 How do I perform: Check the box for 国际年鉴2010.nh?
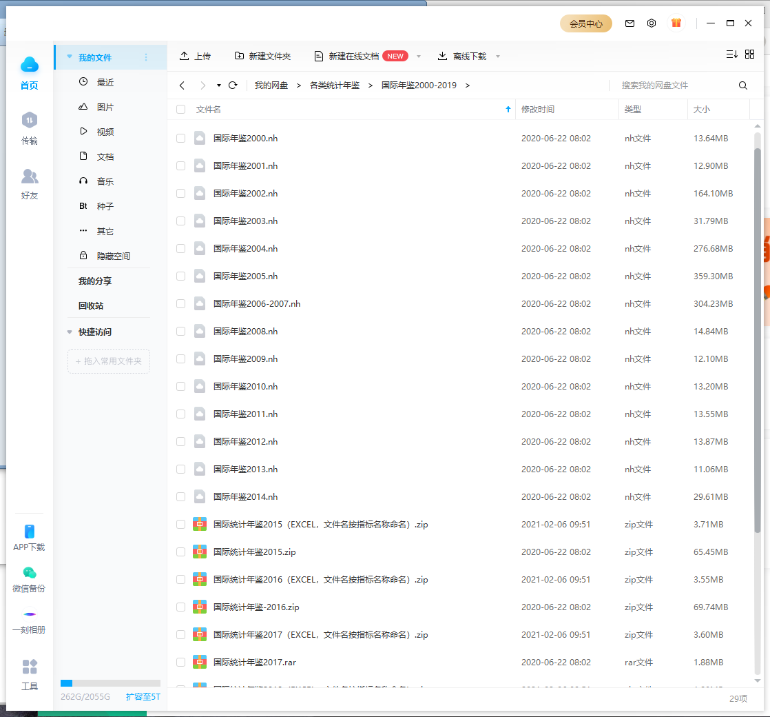[x=180, y=386]
